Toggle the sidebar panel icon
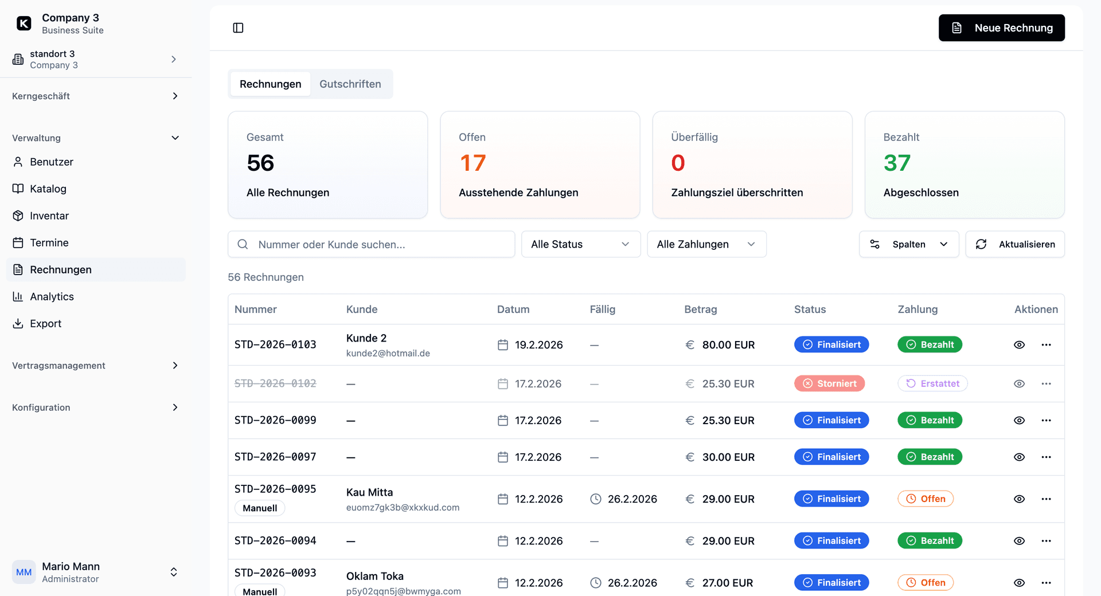Image resolution: width=1101 pixels, height=596 pixels. click(238, 28)
